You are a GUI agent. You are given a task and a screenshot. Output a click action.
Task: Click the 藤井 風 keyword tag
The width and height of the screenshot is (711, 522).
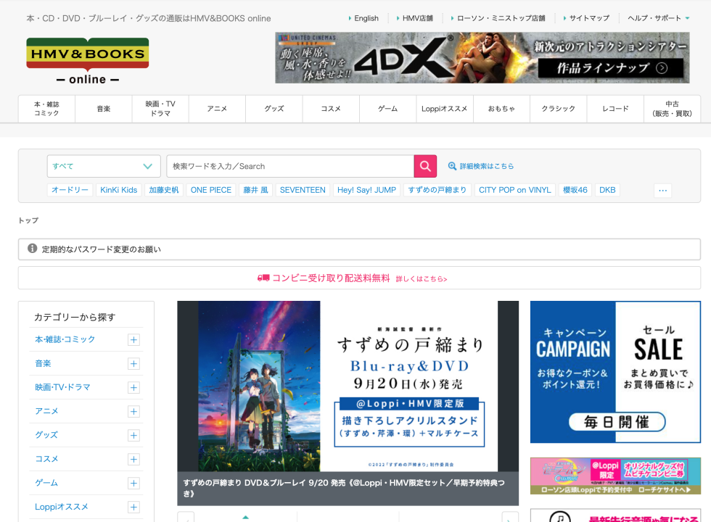[255, 190]
